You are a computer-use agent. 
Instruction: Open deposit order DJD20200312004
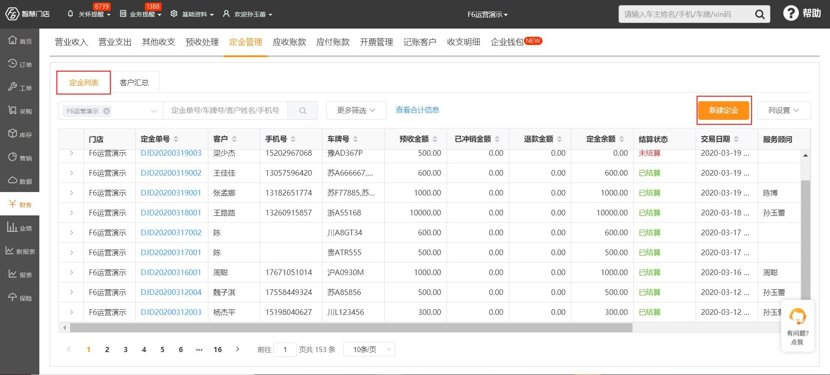(171, 292)
